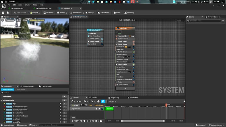Screen dimensions: 226x127
Task: Collapse the Particle Update section
Action: pyautogui.click(x=117, y=64)
